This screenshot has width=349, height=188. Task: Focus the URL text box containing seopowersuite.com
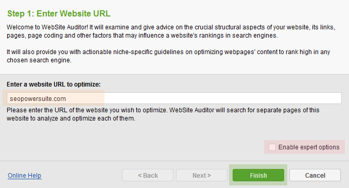pyautogui.click(x=174, y=98)
